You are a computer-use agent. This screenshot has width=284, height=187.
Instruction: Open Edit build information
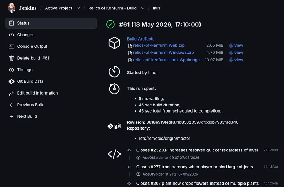pos(37,93)
